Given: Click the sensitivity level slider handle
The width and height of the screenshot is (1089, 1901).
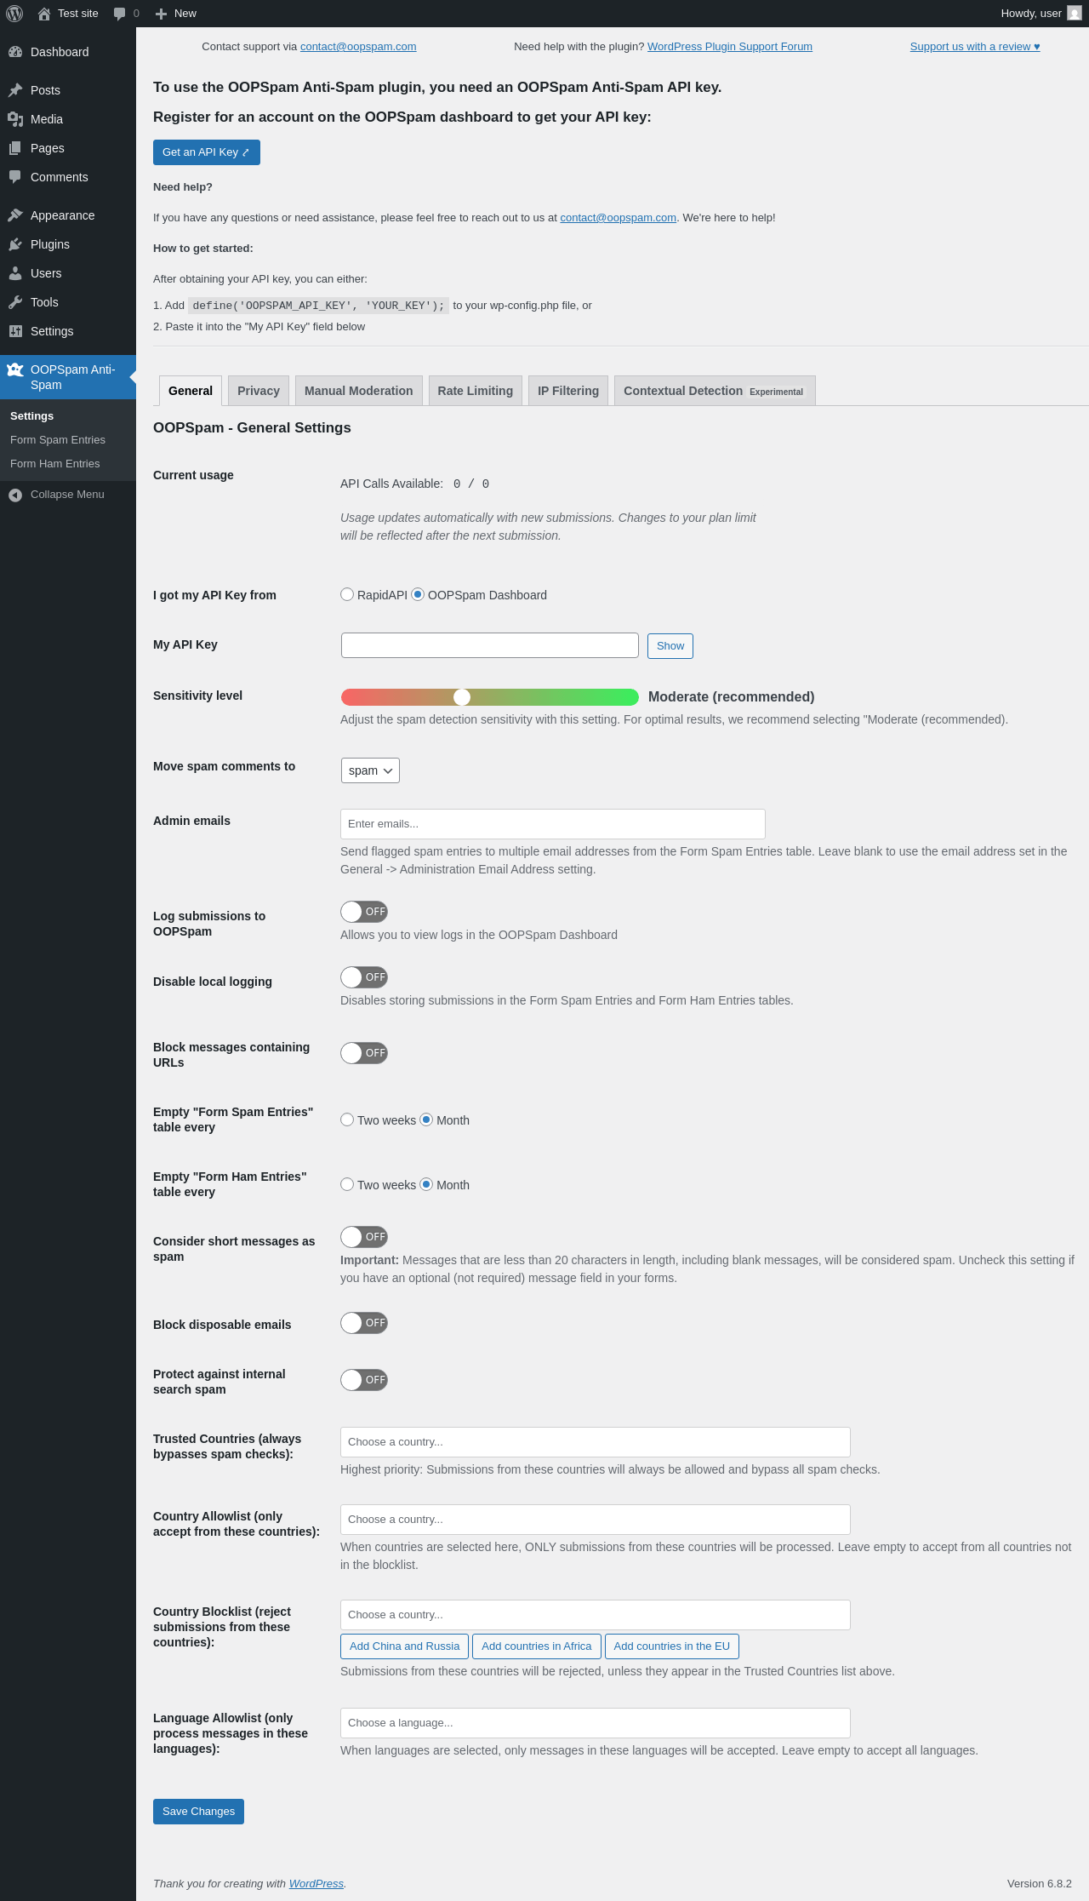Looking at the screenshot, I should pos(462,697).
